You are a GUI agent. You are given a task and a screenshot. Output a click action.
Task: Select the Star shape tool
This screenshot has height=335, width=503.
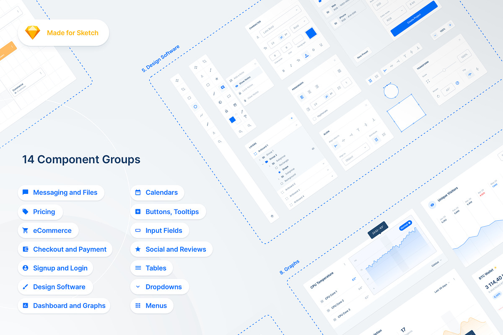(217, 79)
